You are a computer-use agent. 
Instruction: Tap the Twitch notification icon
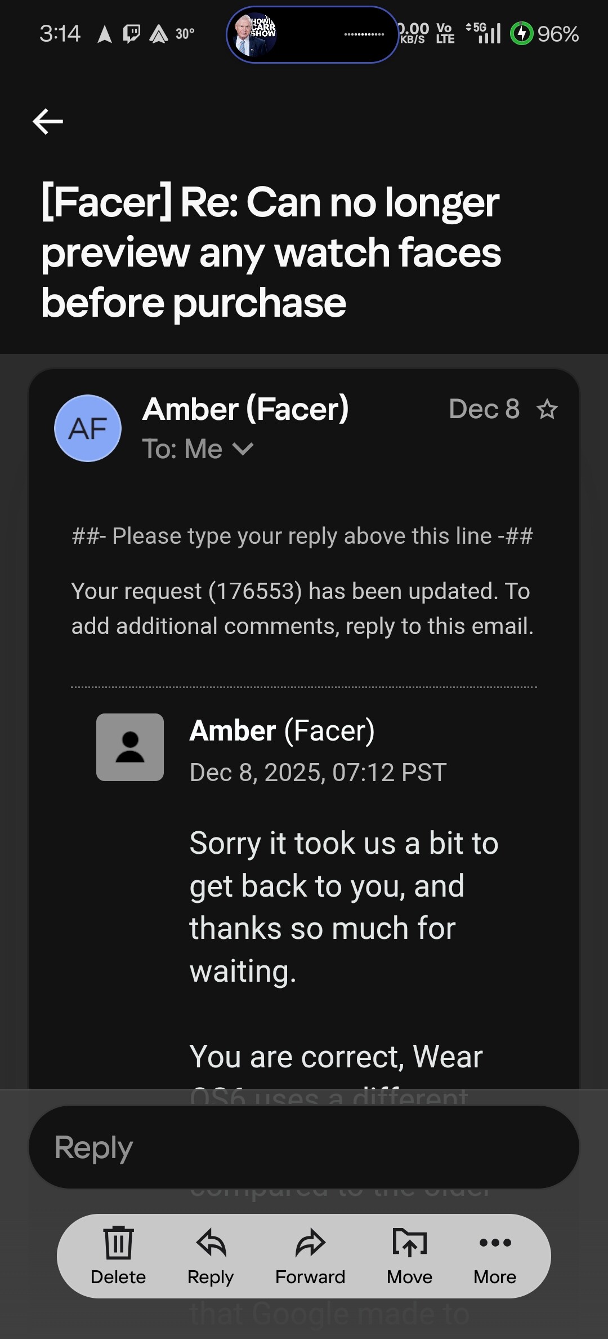tap(132, 34)
